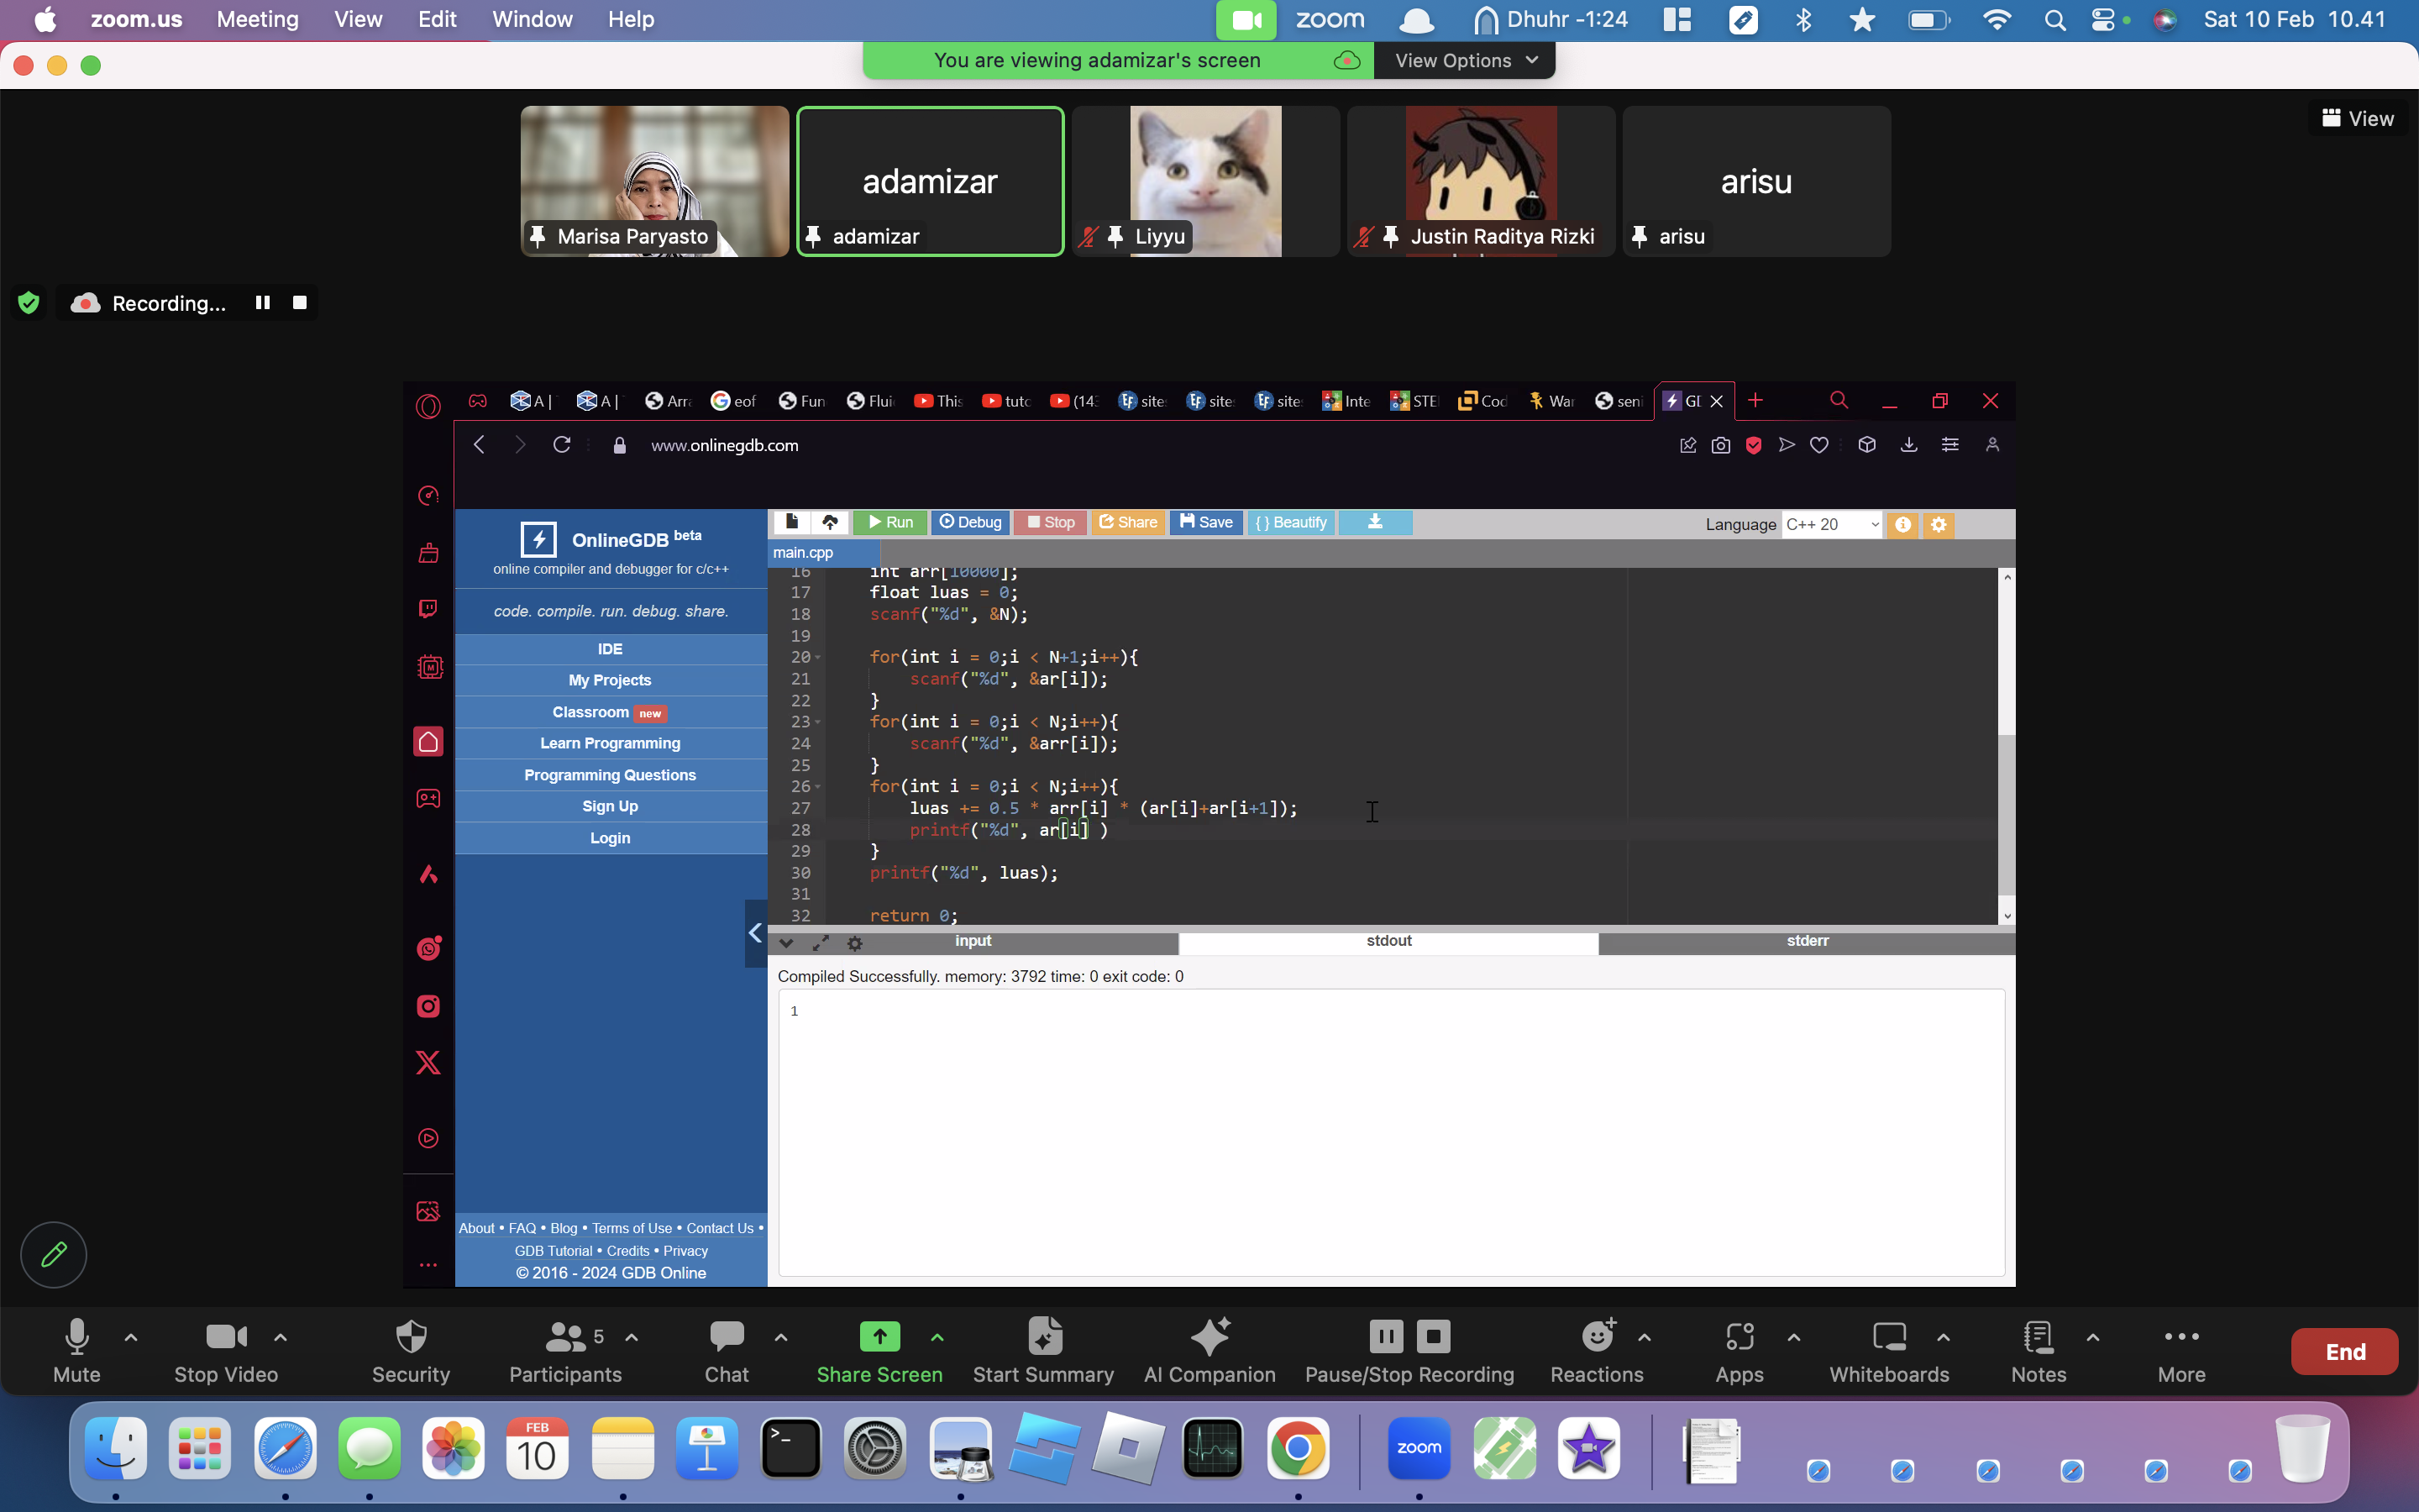The width and height of the screenshot is (2419, 1512).
Task: End the meeting
Action: pyautogui.click(x=2344, y=1351)
